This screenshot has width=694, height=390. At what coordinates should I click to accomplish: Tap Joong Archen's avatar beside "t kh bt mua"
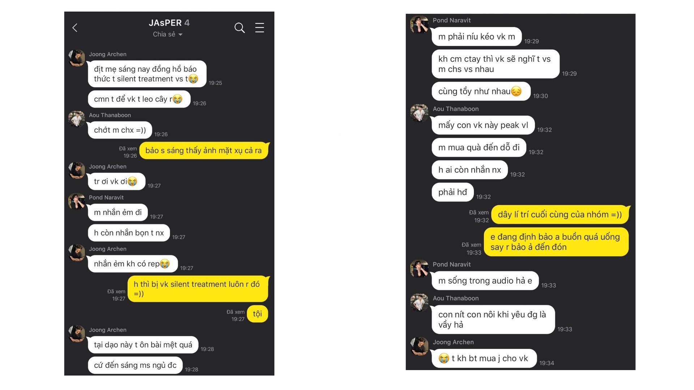click(x=419, y=346)
